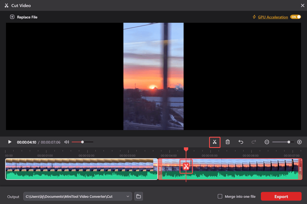Image resolution: width=307 pixels, height=204 pixels.
Task: Click the 00:00:02:00 ruler mark
Action: click(87, 156)
